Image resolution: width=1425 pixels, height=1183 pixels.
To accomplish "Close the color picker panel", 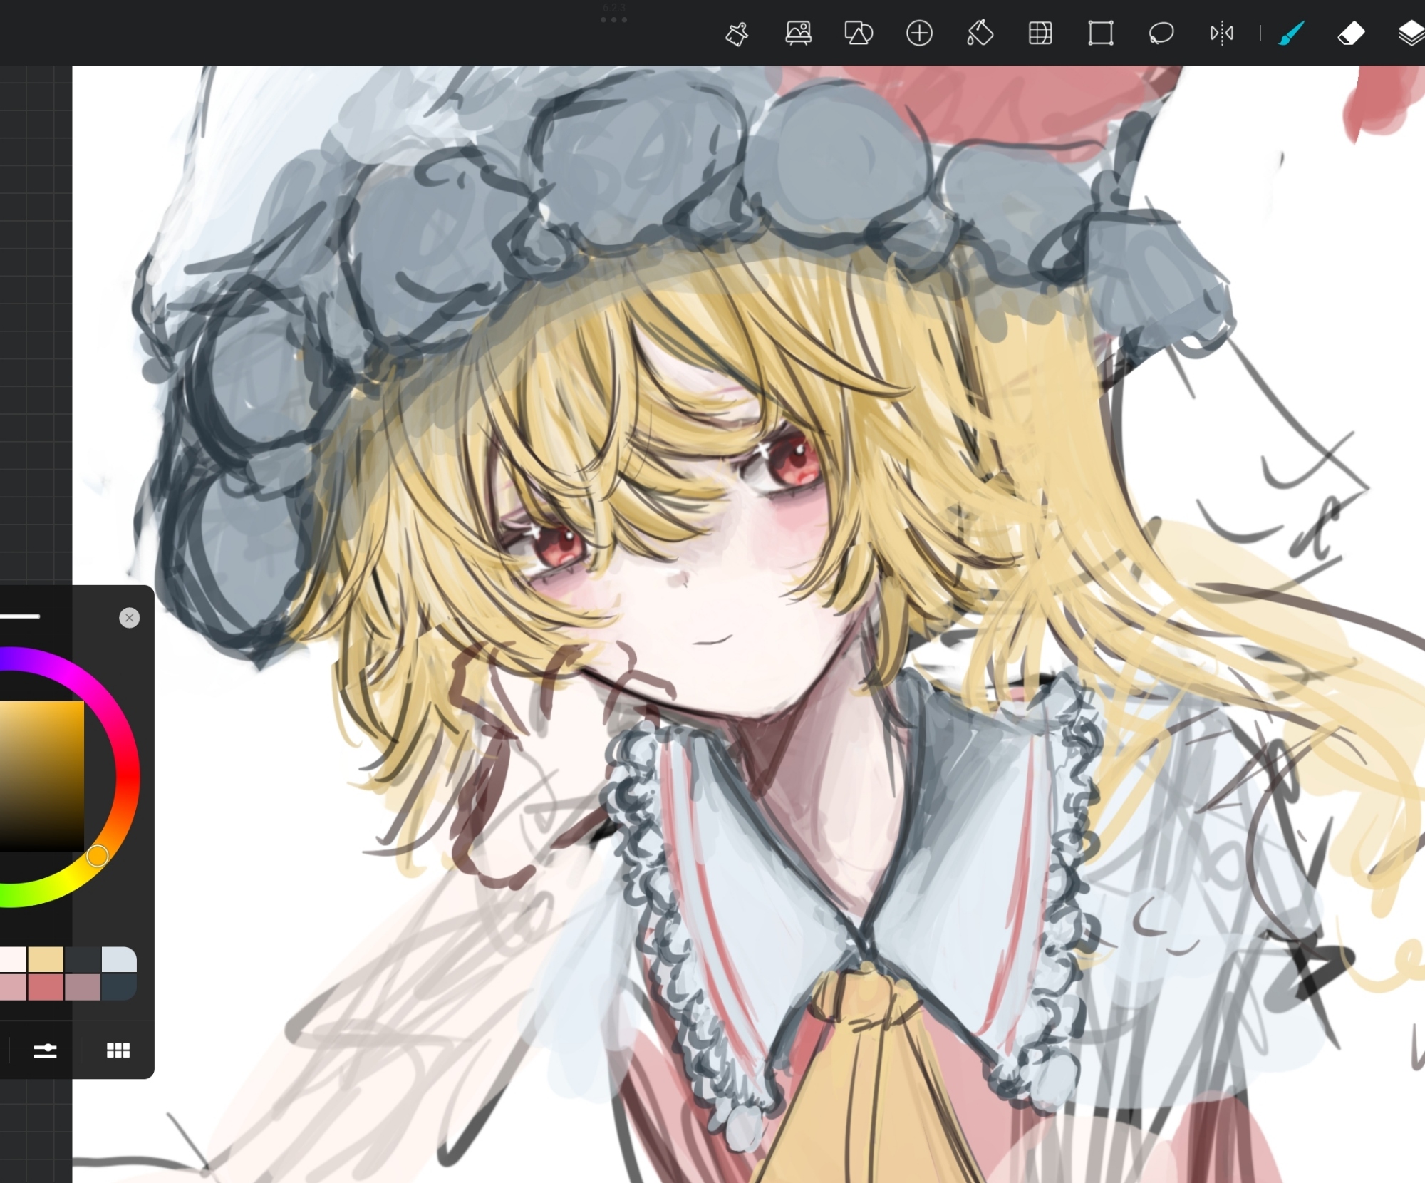I will coord(129,618).
